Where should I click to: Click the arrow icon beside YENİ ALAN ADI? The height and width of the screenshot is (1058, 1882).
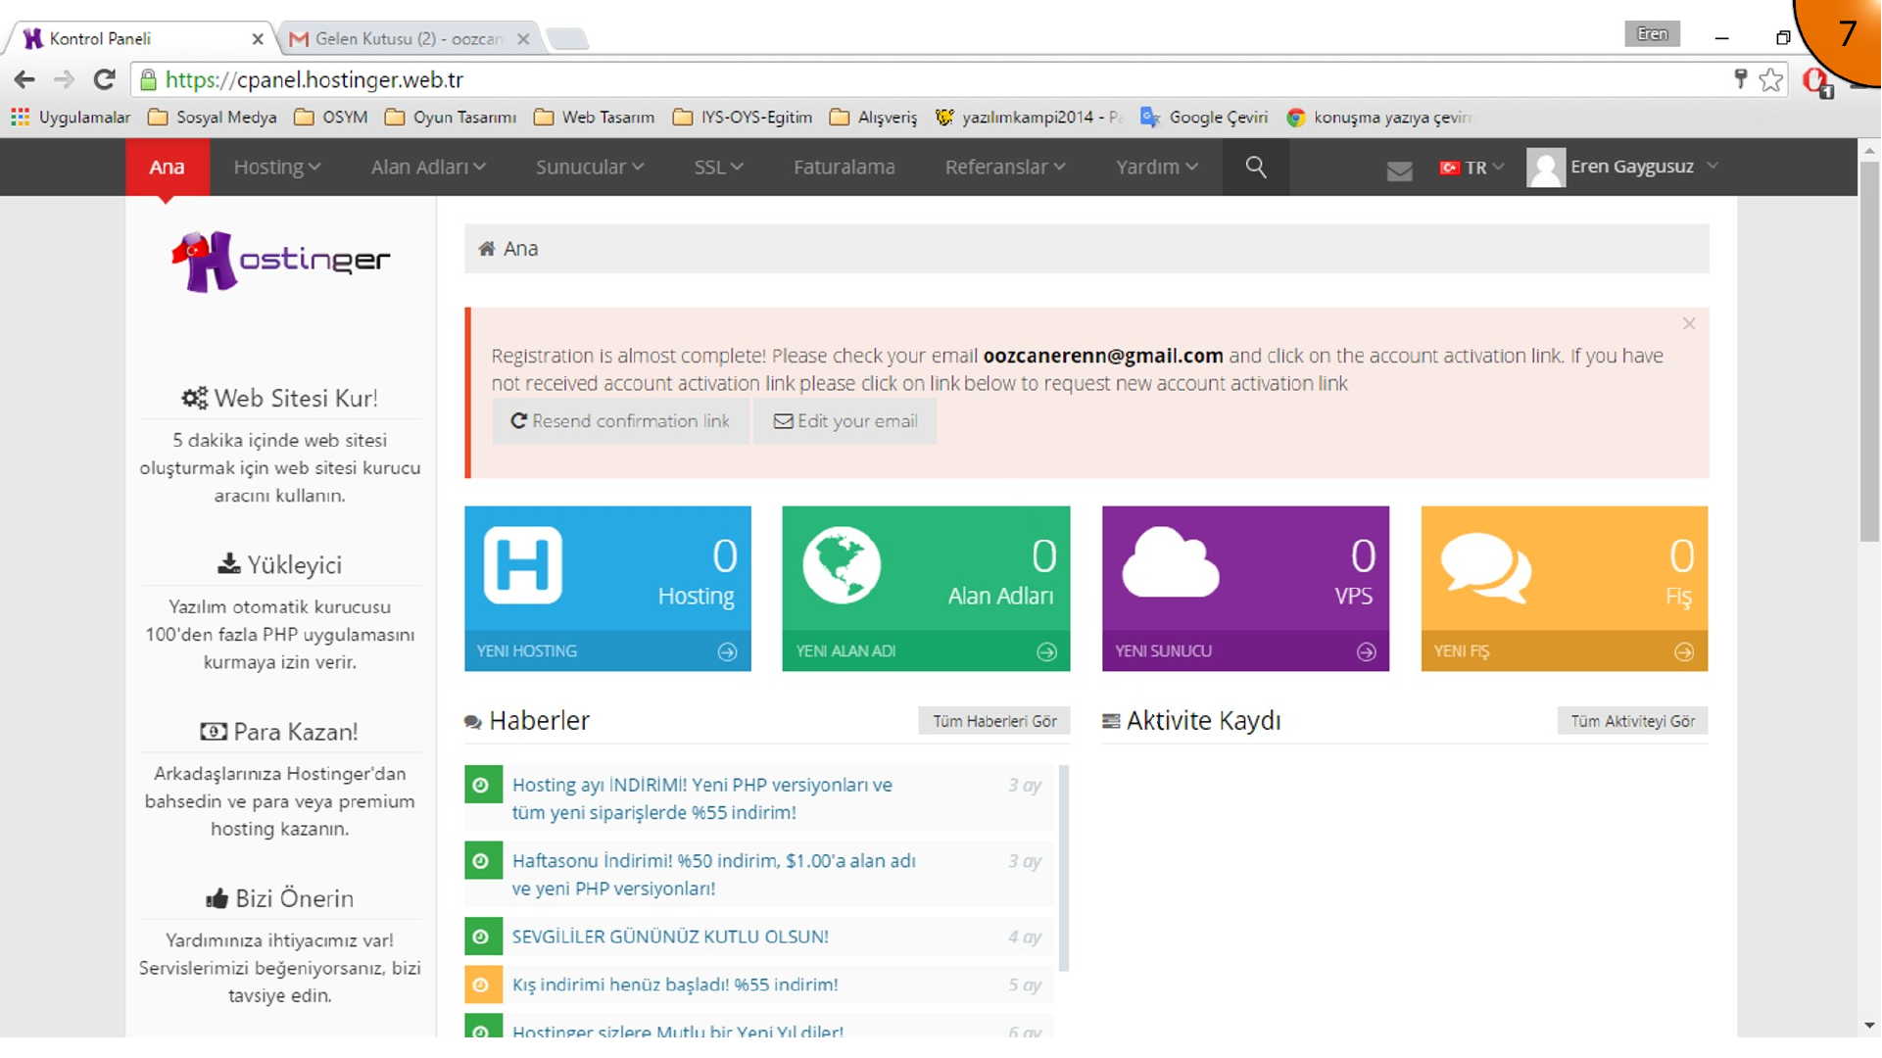(x=1046, y=651)
